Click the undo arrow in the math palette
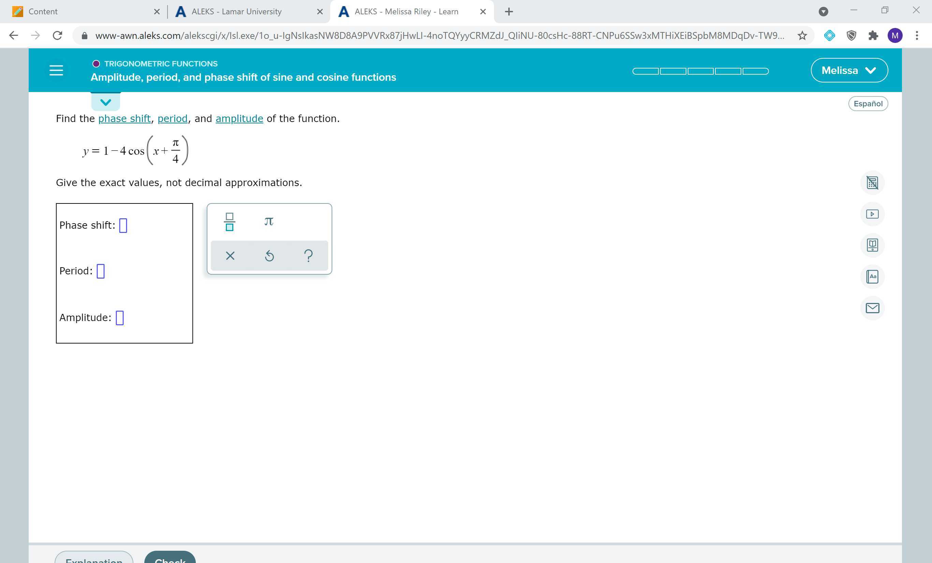 (269, 256)
